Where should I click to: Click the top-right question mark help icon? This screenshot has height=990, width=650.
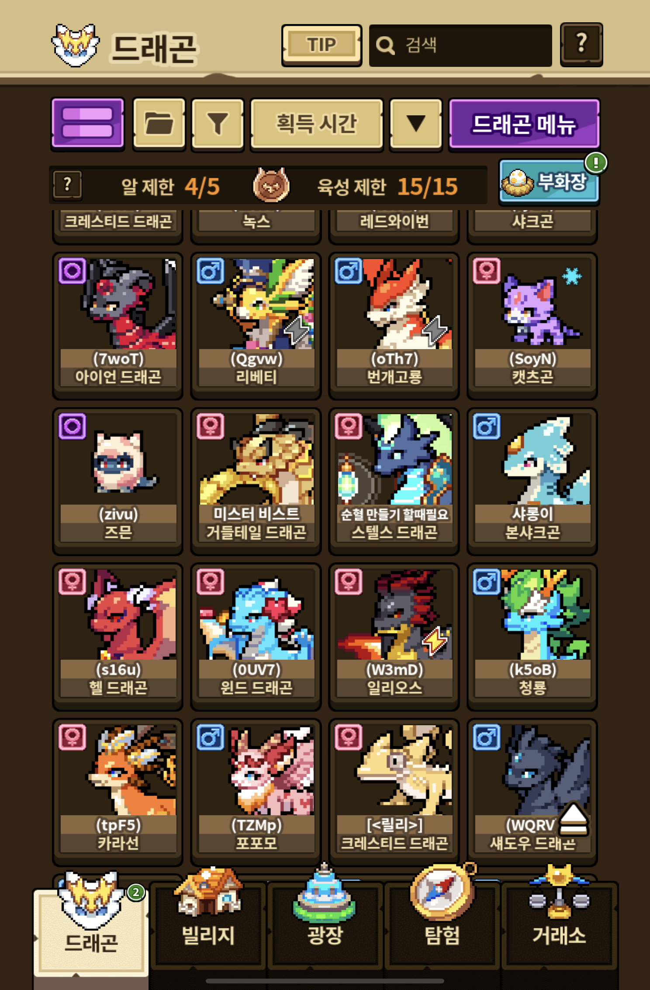pyautogui.click(x=581, y=45)
